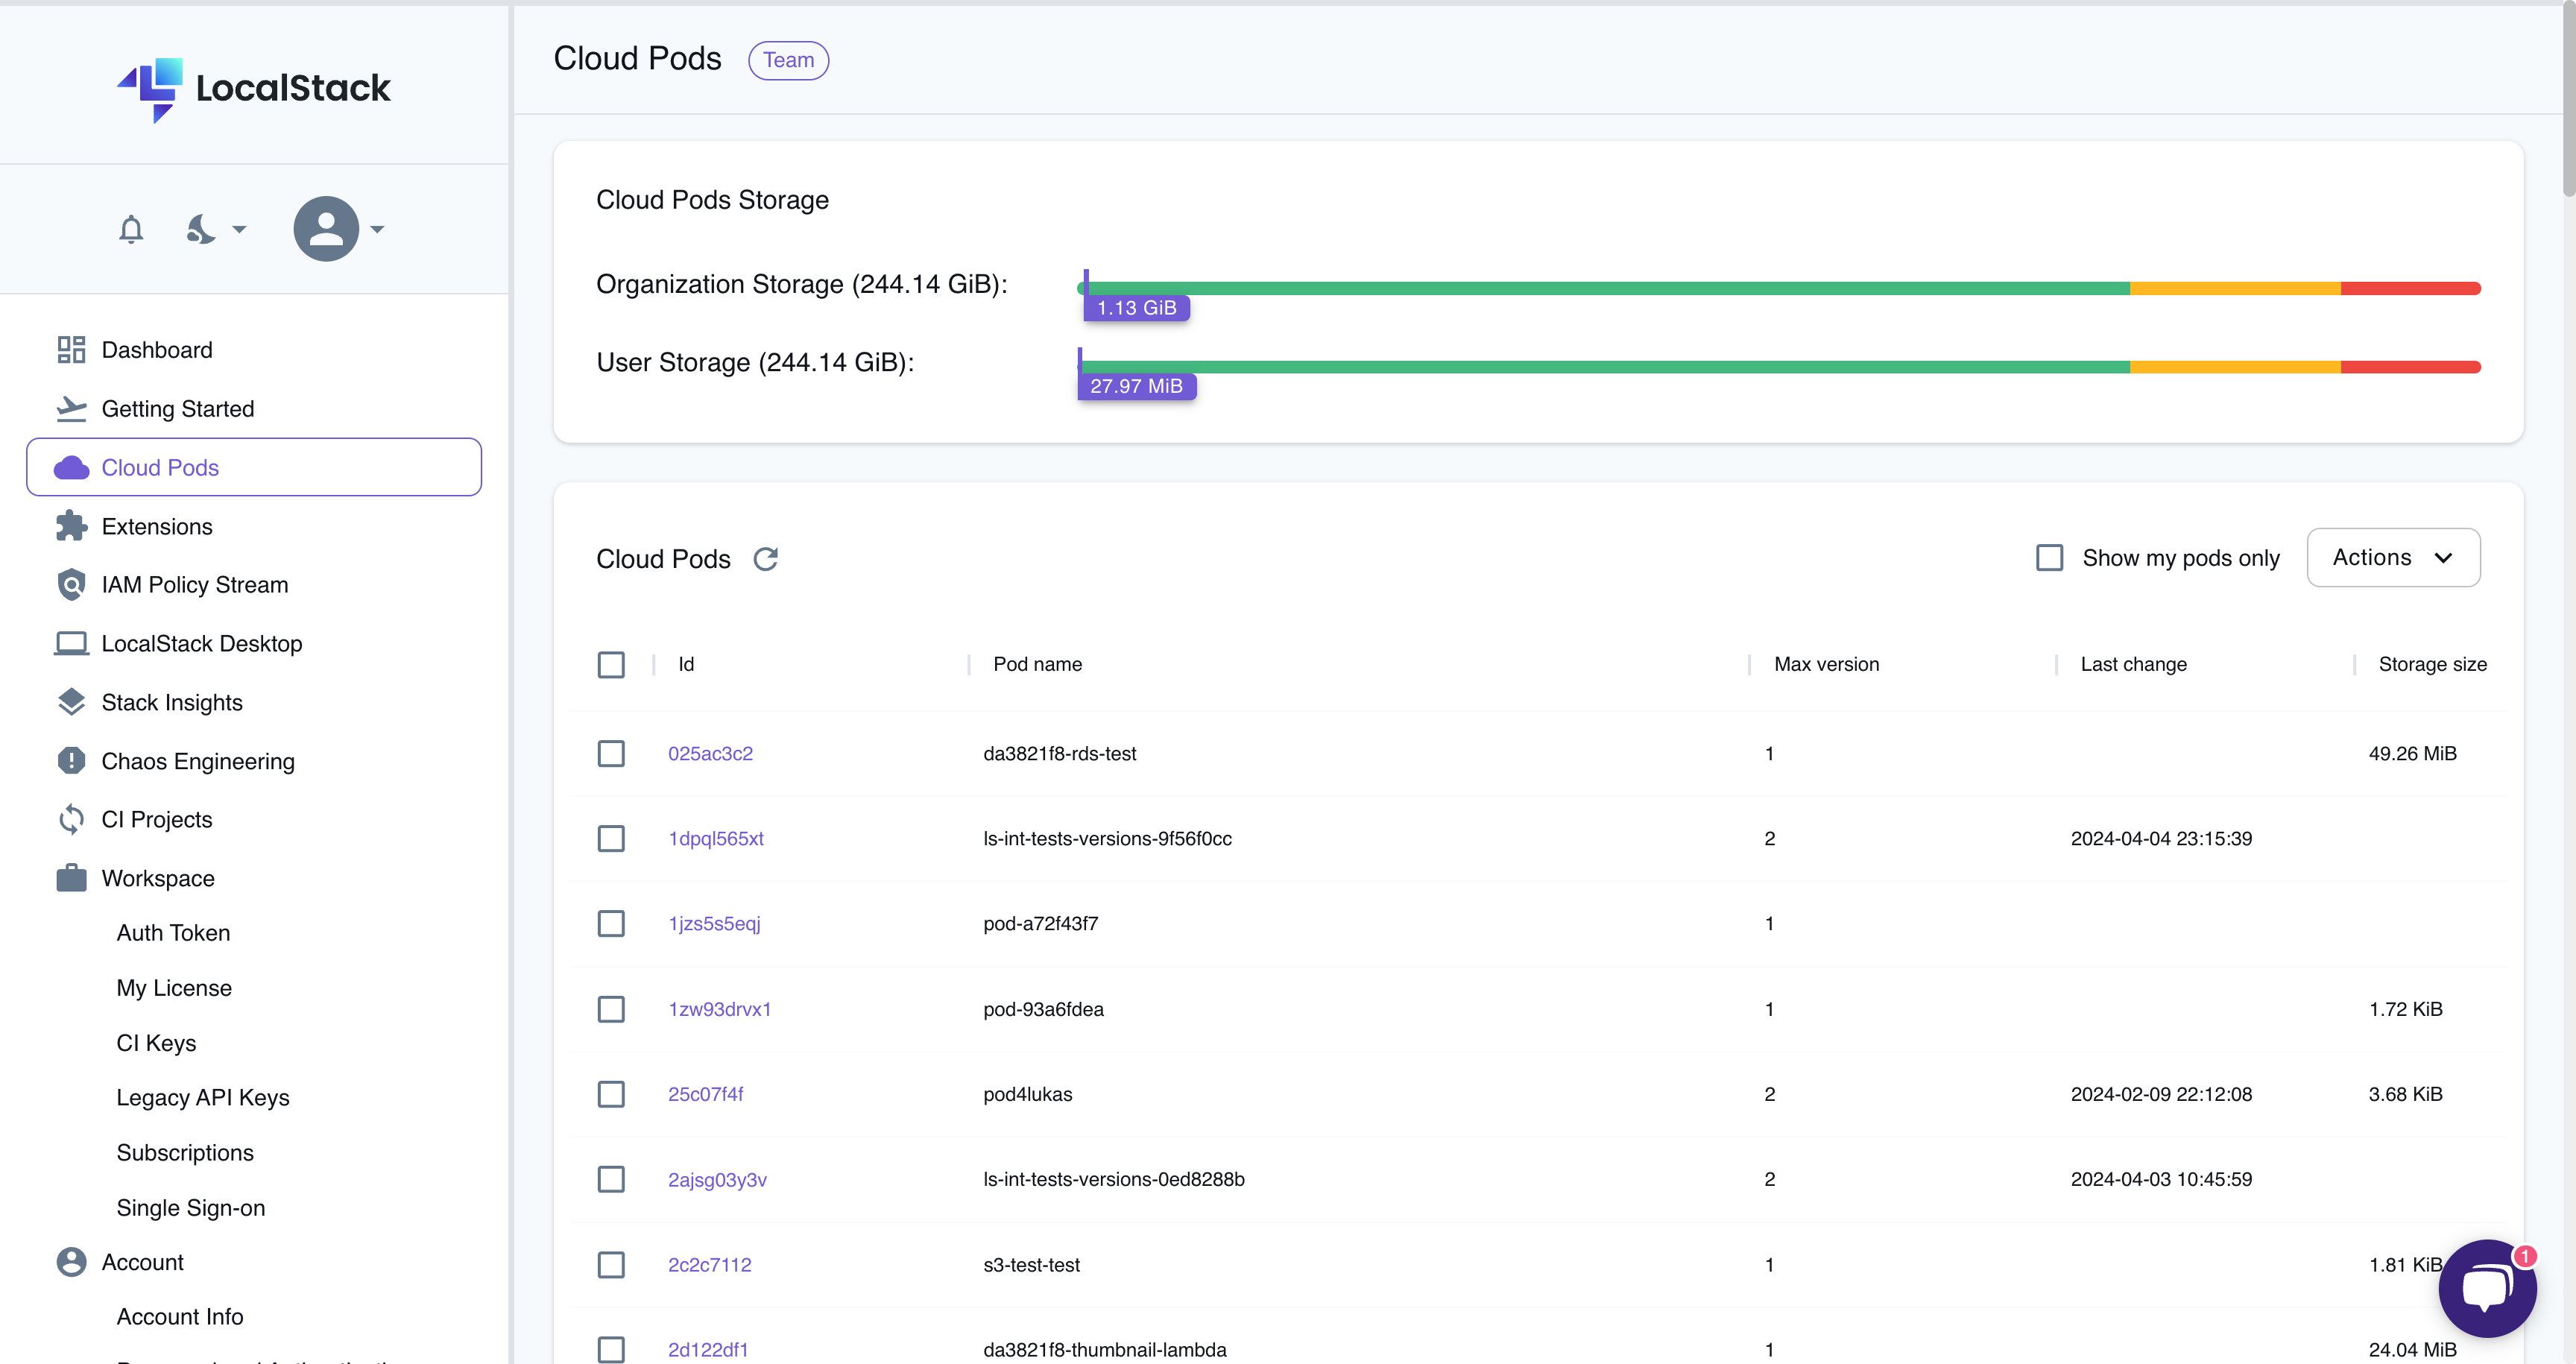Open the Dashboard from the sidebar
This screenshot has height=1364, width=2576.
coord(157,349)
